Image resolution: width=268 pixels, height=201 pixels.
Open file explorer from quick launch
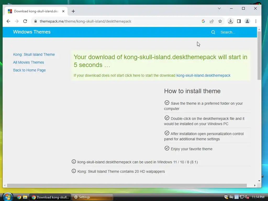click(x=25, y=197)
